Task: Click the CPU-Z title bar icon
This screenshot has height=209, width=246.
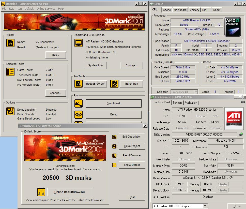Action: [152, 4]
